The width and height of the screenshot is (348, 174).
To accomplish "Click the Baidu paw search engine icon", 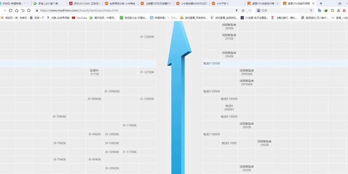I will [x=258, y=10].
